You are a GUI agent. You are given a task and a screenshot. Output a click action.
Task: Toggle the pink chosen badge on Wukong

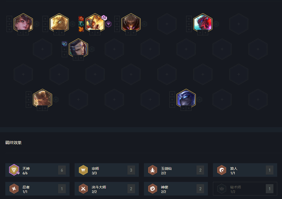coord(104,18)
